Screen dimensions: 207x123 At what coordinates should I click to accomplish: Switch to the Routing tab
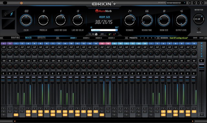16,38
